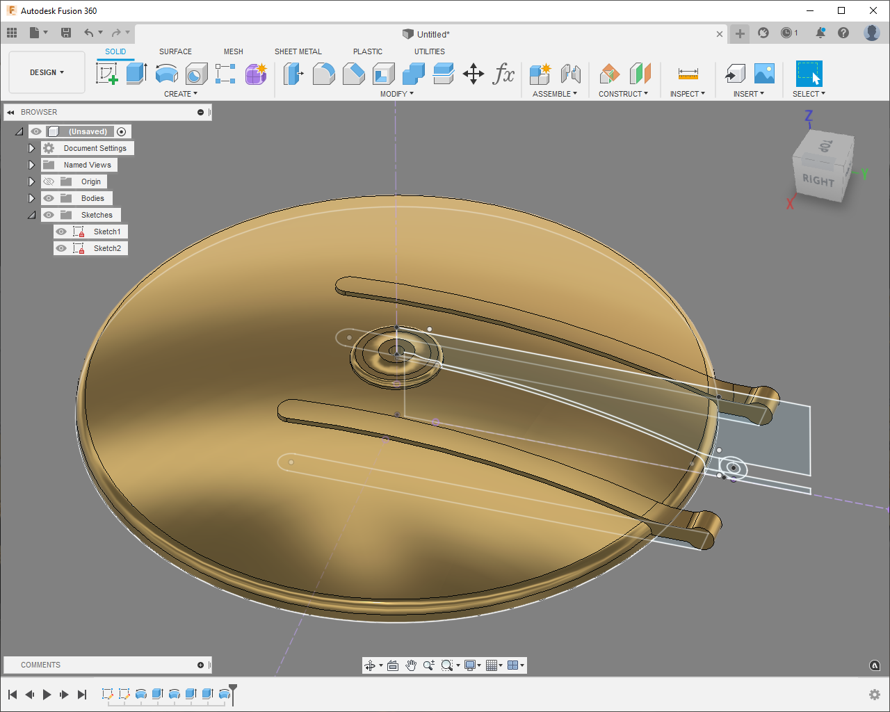Viewport: 890px width, 712px height.
Task: Click the Extrude tool icon
Action: [x=136, y=73]
